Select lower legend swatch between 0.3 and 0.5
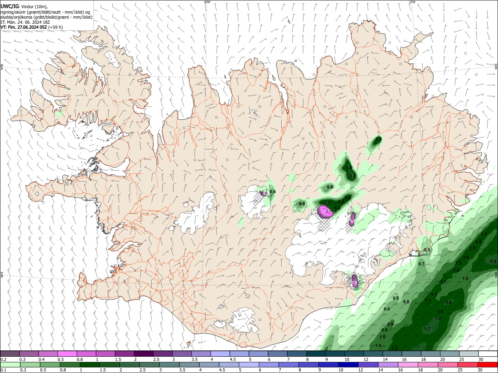 click(30, 364)
